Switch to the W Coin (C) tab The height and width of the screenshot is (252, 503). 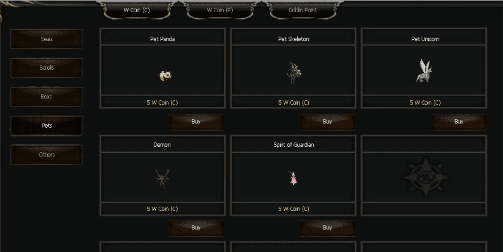[x=137, y=10]
